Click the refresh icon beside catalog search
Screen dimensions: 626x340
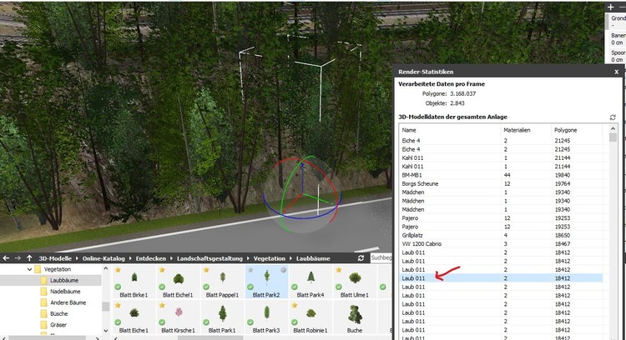(361, 258)
